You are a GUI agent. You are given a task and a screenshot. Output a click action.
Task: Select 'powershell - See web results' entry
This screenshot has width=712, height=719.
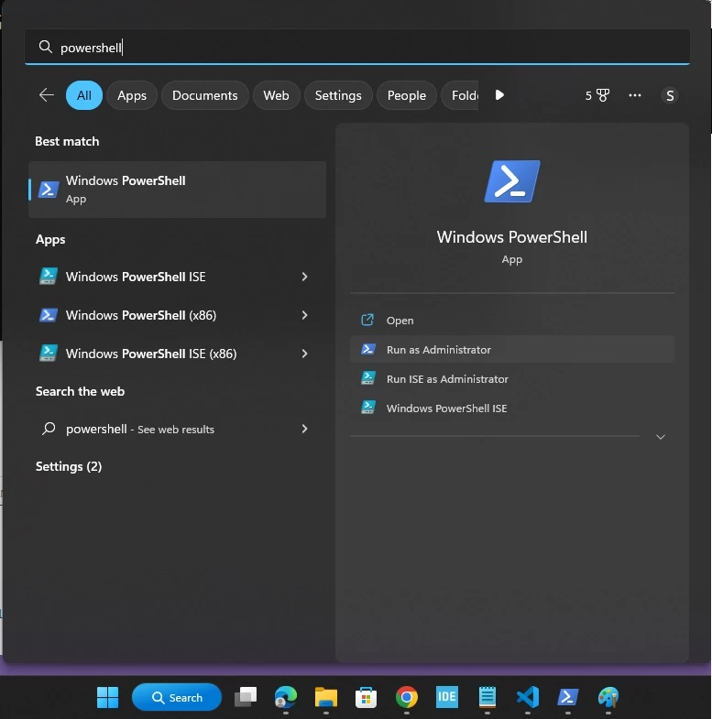(x=178, y=429)
